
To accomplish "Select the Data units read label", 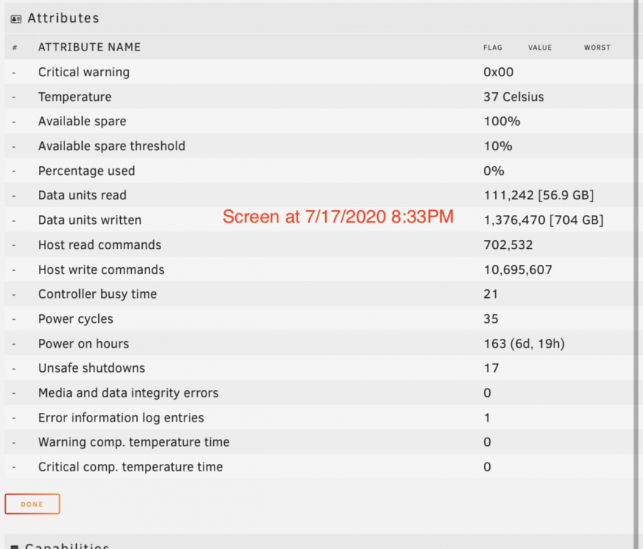I will click(82, 195).
